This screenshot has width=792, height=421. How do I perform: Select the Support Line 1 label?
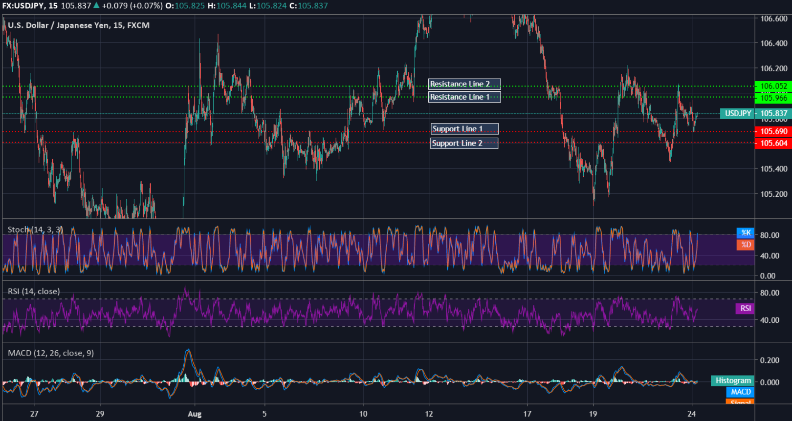(x=464, y=128)
